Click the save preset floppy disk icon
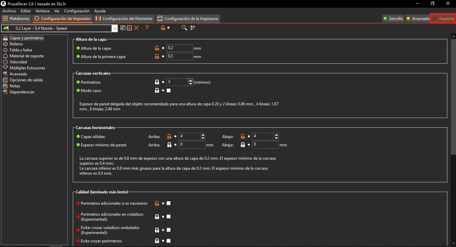This screenshot has height=247, width=456. pos(123,28)
